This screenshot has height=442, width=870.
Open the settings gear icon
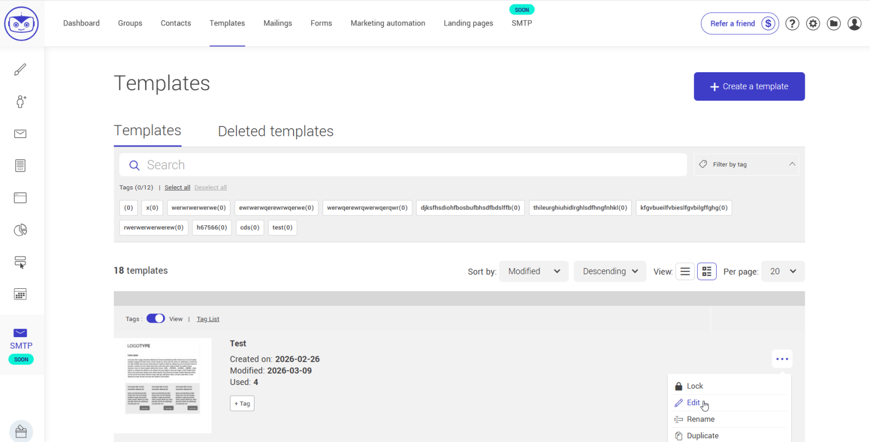pos(813,23)
